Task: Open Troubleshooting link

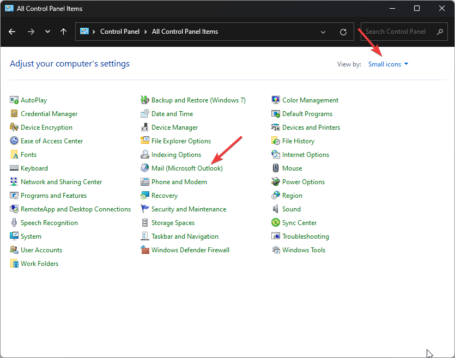Action: (x=306, y=236)
